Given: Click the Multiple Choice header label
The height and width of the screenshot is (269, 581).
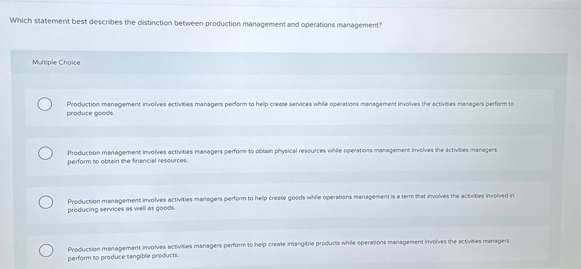Looking at the screenshot, I should [56, 62].
